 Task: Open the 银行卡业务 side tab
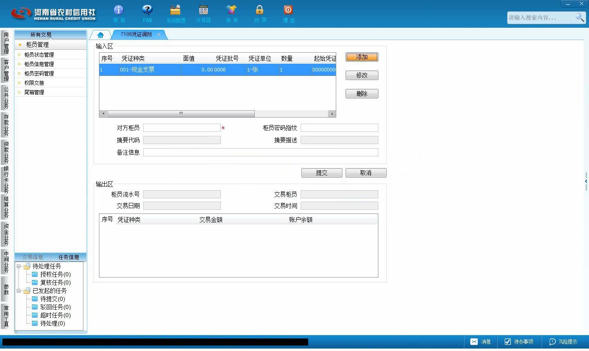click(x=6, y=180)
